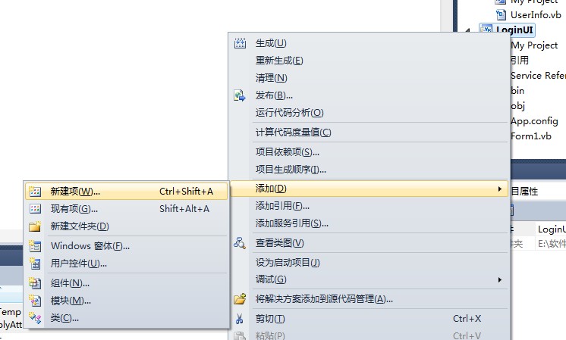Expand the 调试 submenu arrow

click(x=499, y=279)
